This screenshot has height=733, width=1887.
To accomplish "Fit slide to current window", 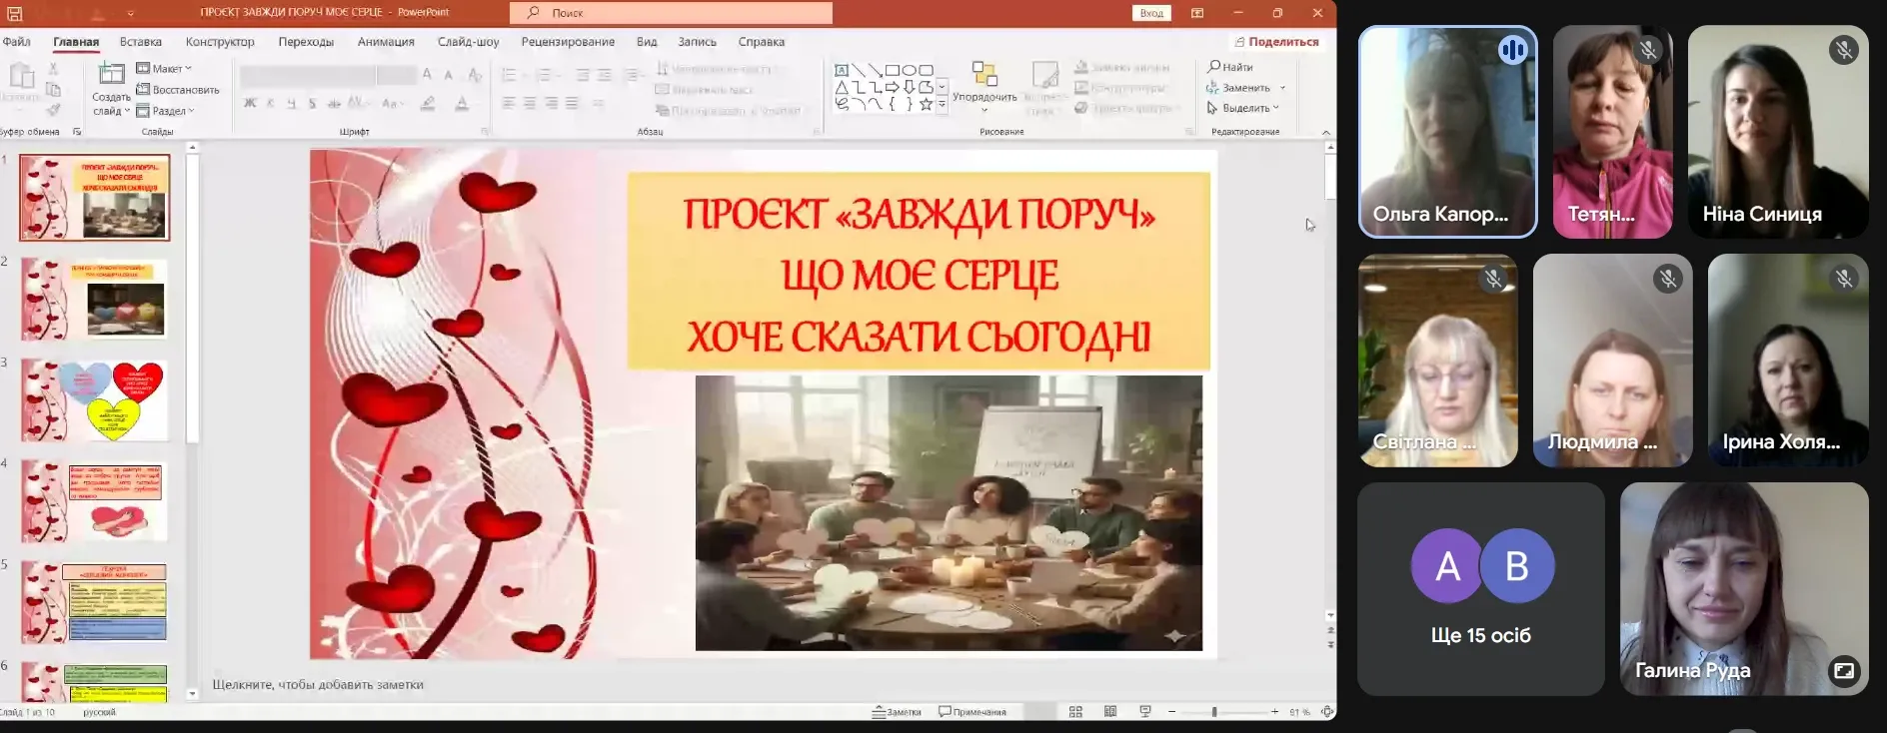I will (1326, 712).
